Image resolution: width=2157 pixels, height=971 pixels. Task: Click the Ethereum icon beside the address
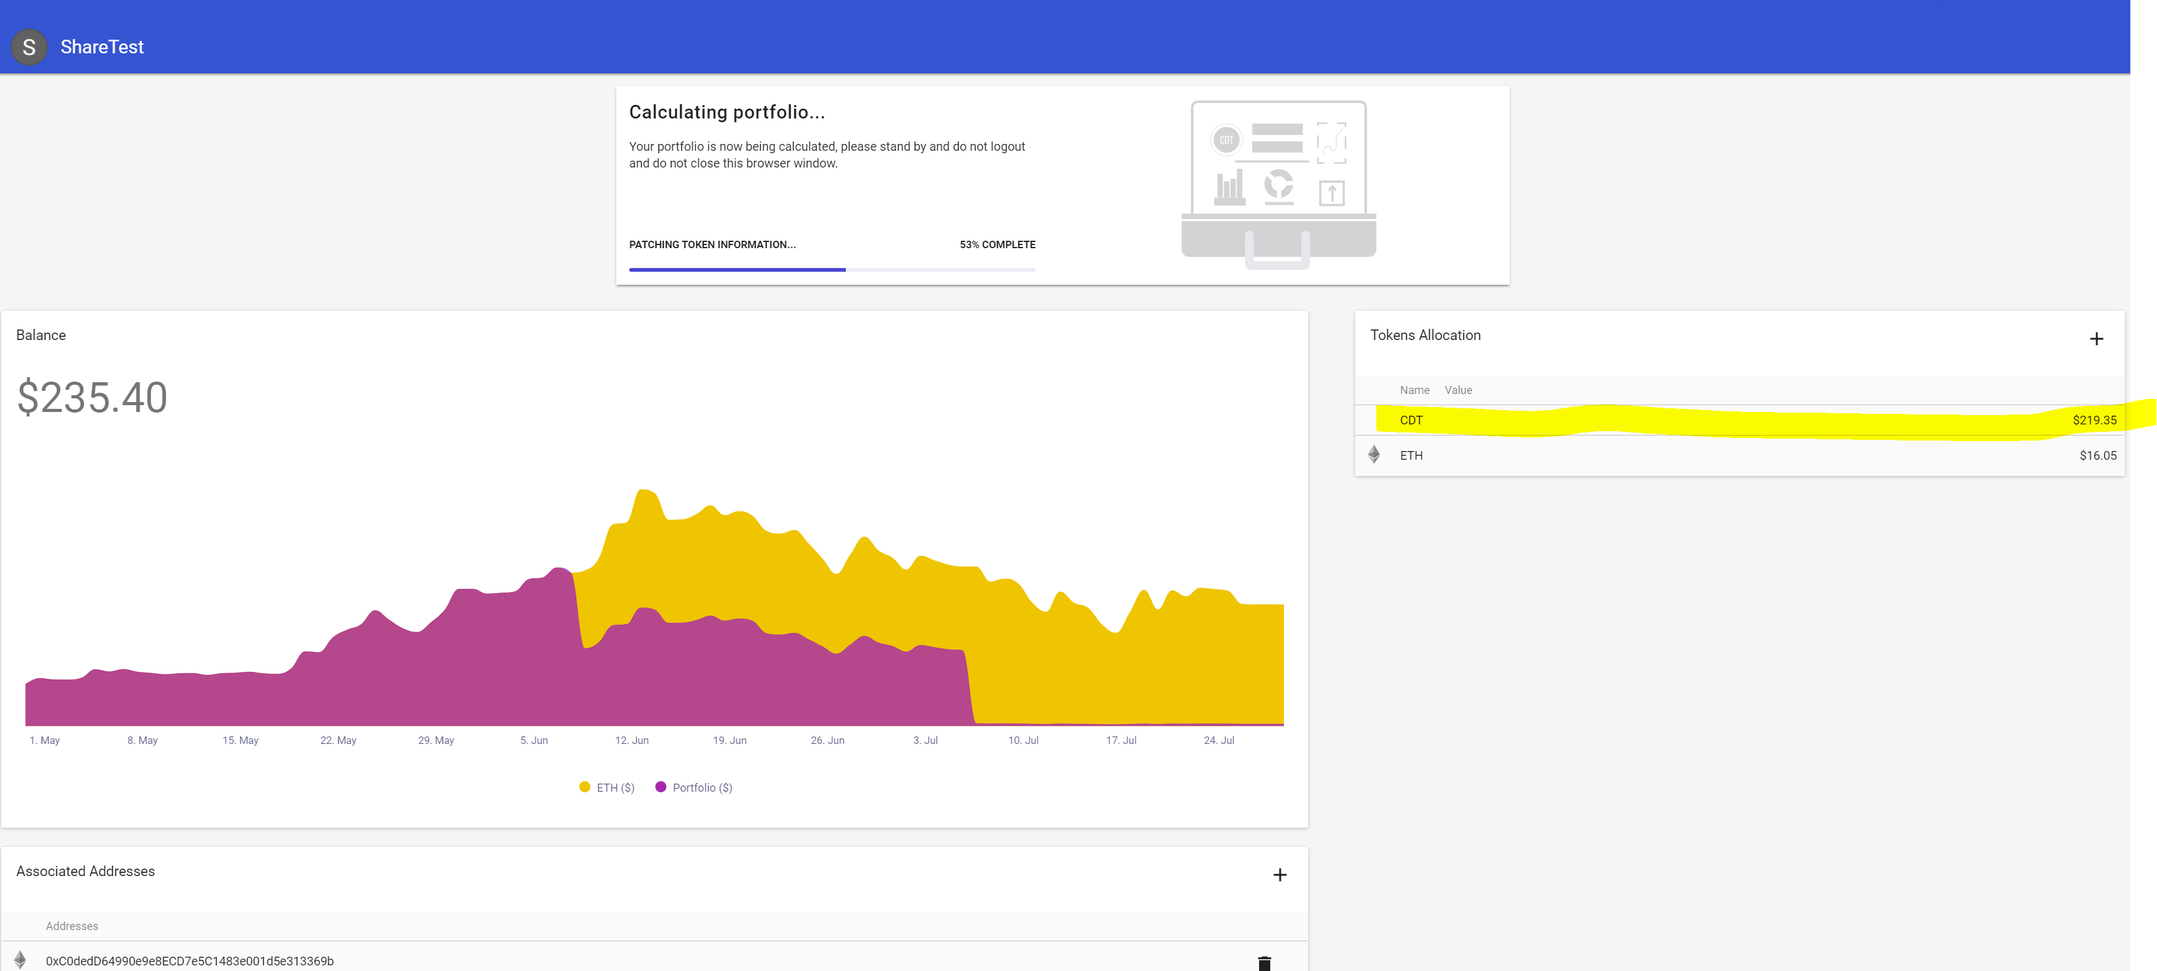coord(20,959)
